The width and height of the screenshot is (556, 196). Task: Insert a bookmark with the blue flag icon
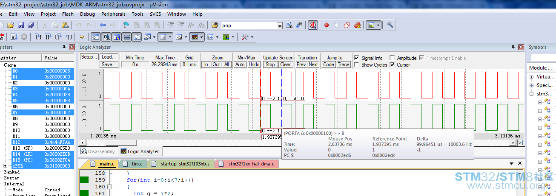(126, 25)
